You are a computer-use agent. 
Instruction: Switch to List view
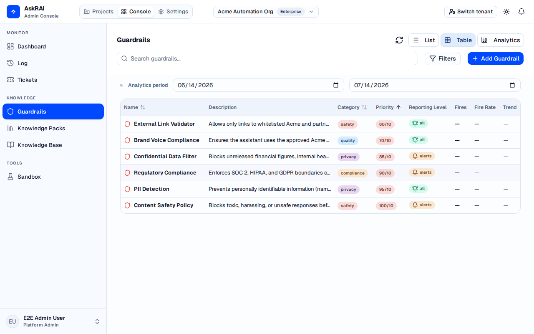(423, 40)
